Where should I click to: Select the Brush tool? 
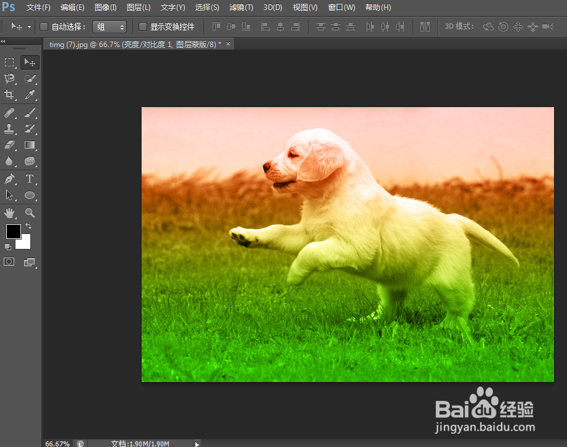[30, 113]
